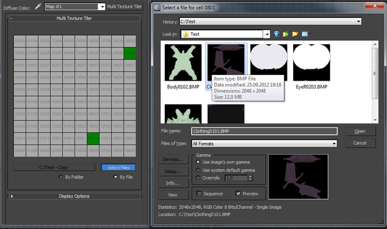Enable the Sequence checkbox
Screen dimensions: 387x229
(199, 194)
